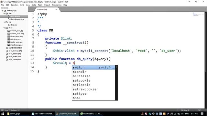The width and height of the screenshot is (207, 116).
Task: Click the autocomplete popup scrollbar
Action: (116, 82)
